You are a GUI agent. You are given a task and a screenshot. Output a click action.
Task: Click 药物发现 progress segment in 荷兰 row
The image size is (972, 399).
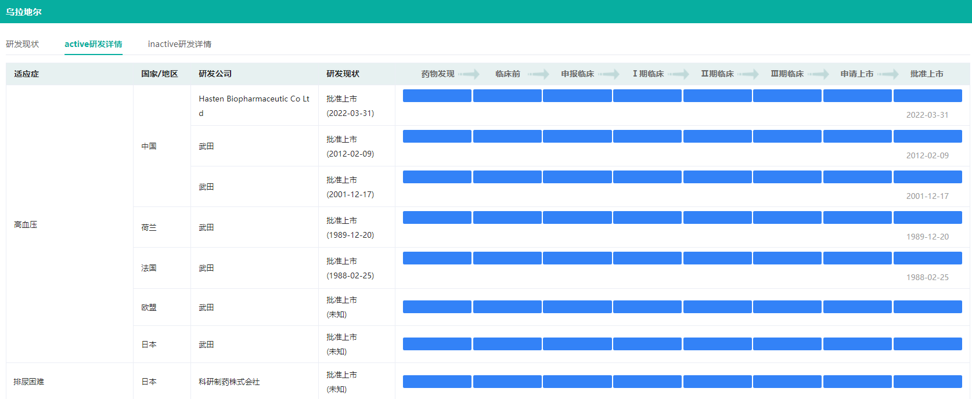pyautogui.click(x=437, y=217)
